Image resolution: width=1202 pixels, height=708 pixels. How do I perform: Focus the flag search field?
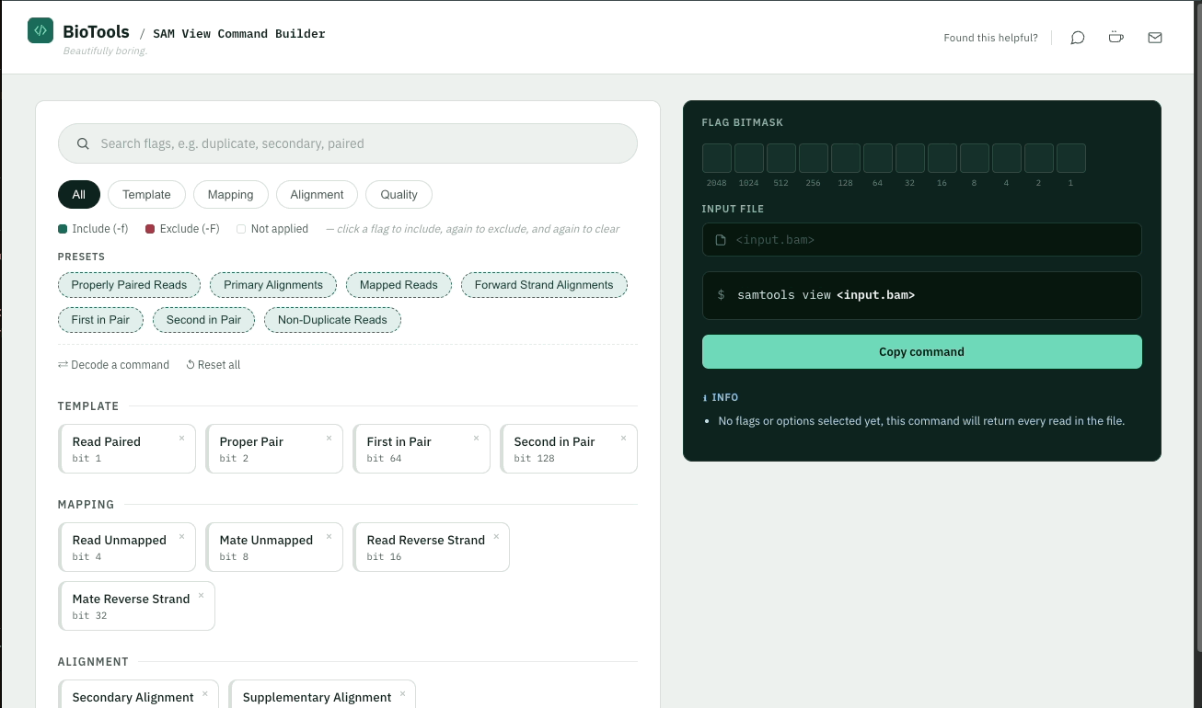click(x=348, y=143)
